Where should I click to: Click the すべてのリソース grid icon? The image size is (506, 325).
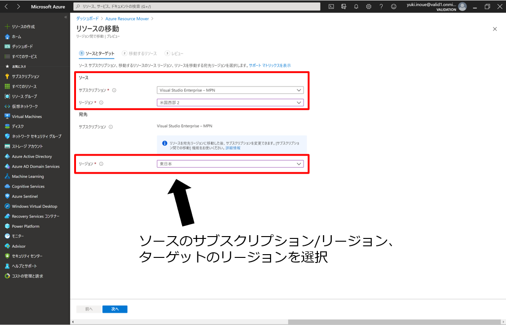point(7,87)
